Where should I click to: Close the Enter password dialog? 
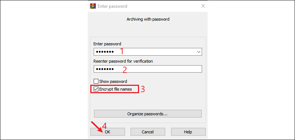coord(203,6)
